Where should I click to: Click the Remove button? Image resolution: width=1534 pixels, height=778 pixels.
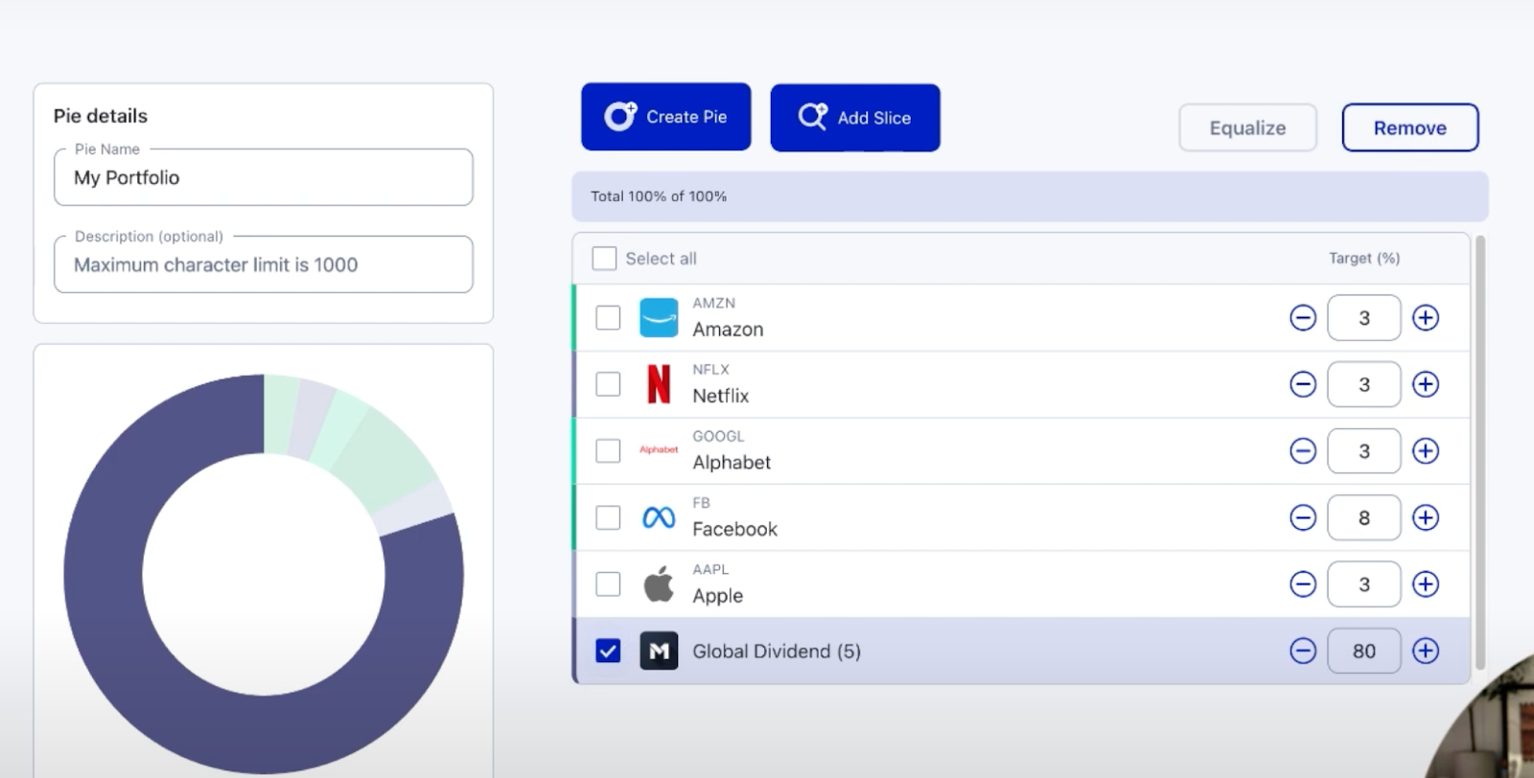click(x=1410, y=127)
